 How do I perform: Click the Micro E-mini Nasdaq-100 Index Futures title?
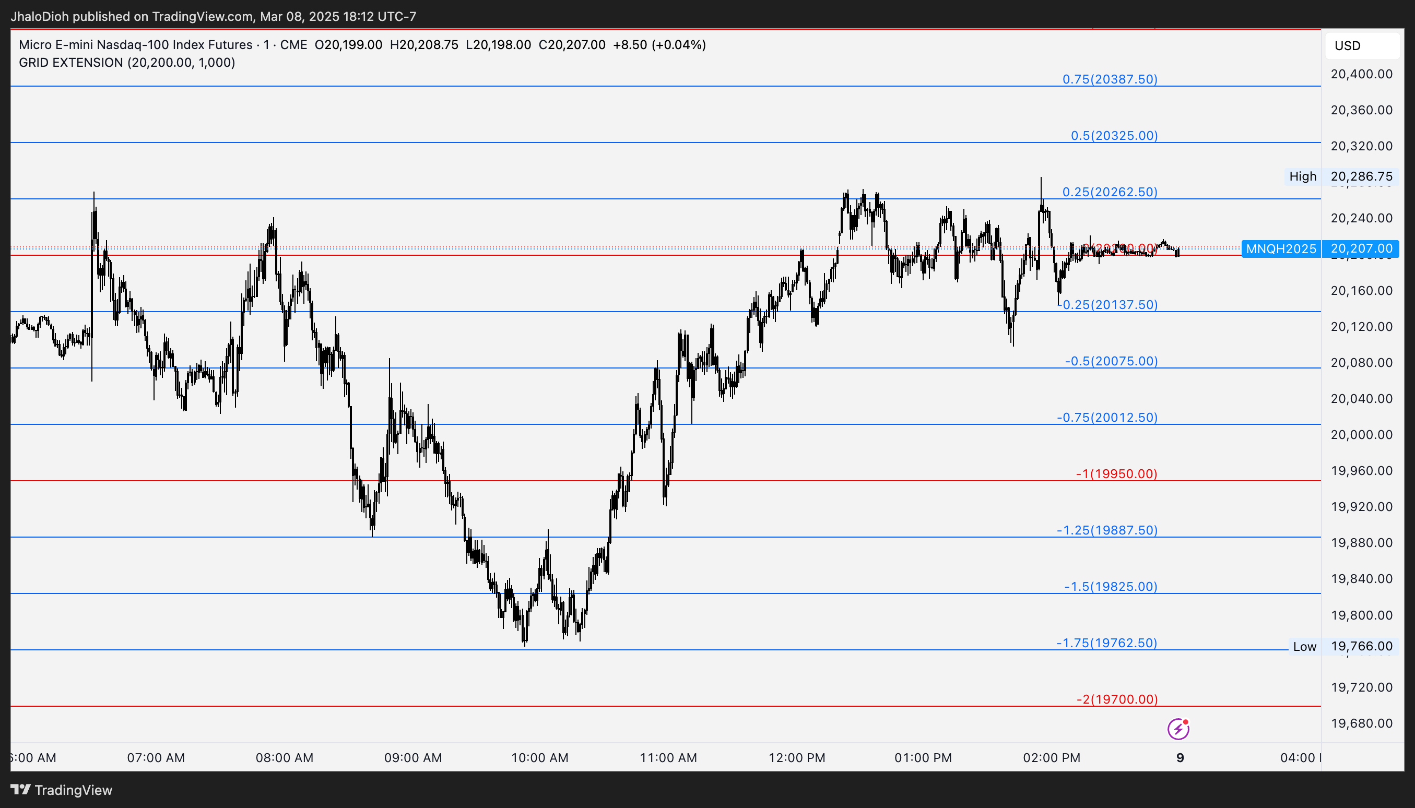[x=135, y=45]
